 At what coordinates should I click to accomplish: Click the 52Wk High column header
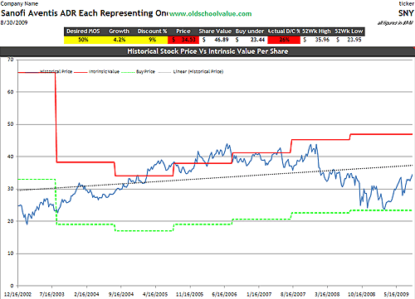[x=316, y=31]
